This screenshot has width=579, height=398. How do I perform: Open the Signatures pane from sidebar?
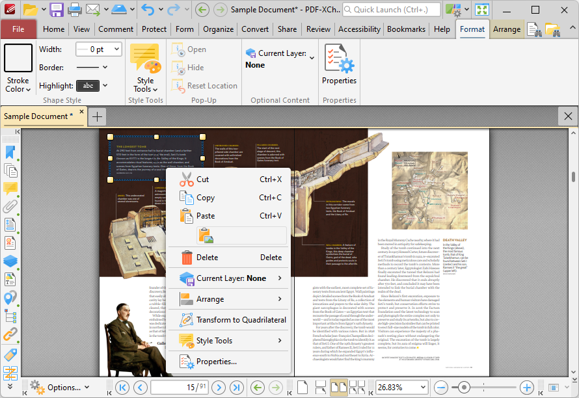(10, 243)
